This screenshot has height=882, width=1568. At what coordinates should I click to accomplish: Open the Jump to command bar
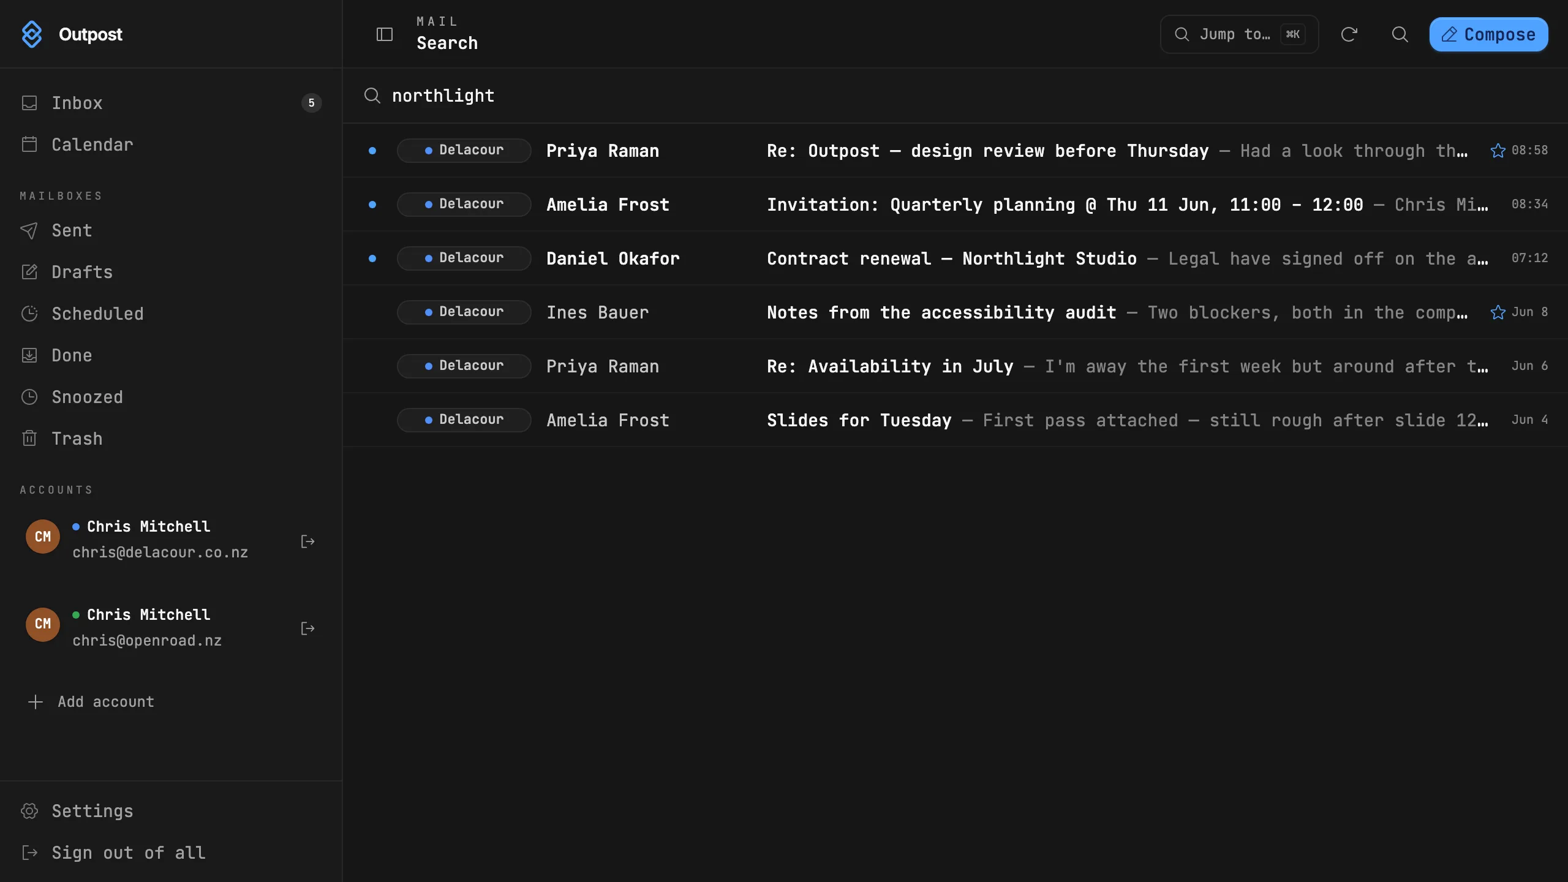click(1239, 34)
